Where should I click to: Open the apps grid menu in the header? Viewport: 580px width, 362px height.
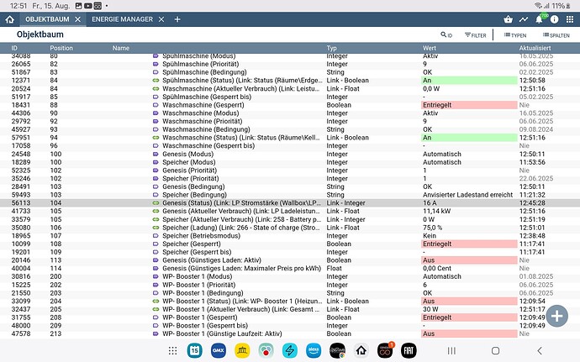[x=570, y=19]
